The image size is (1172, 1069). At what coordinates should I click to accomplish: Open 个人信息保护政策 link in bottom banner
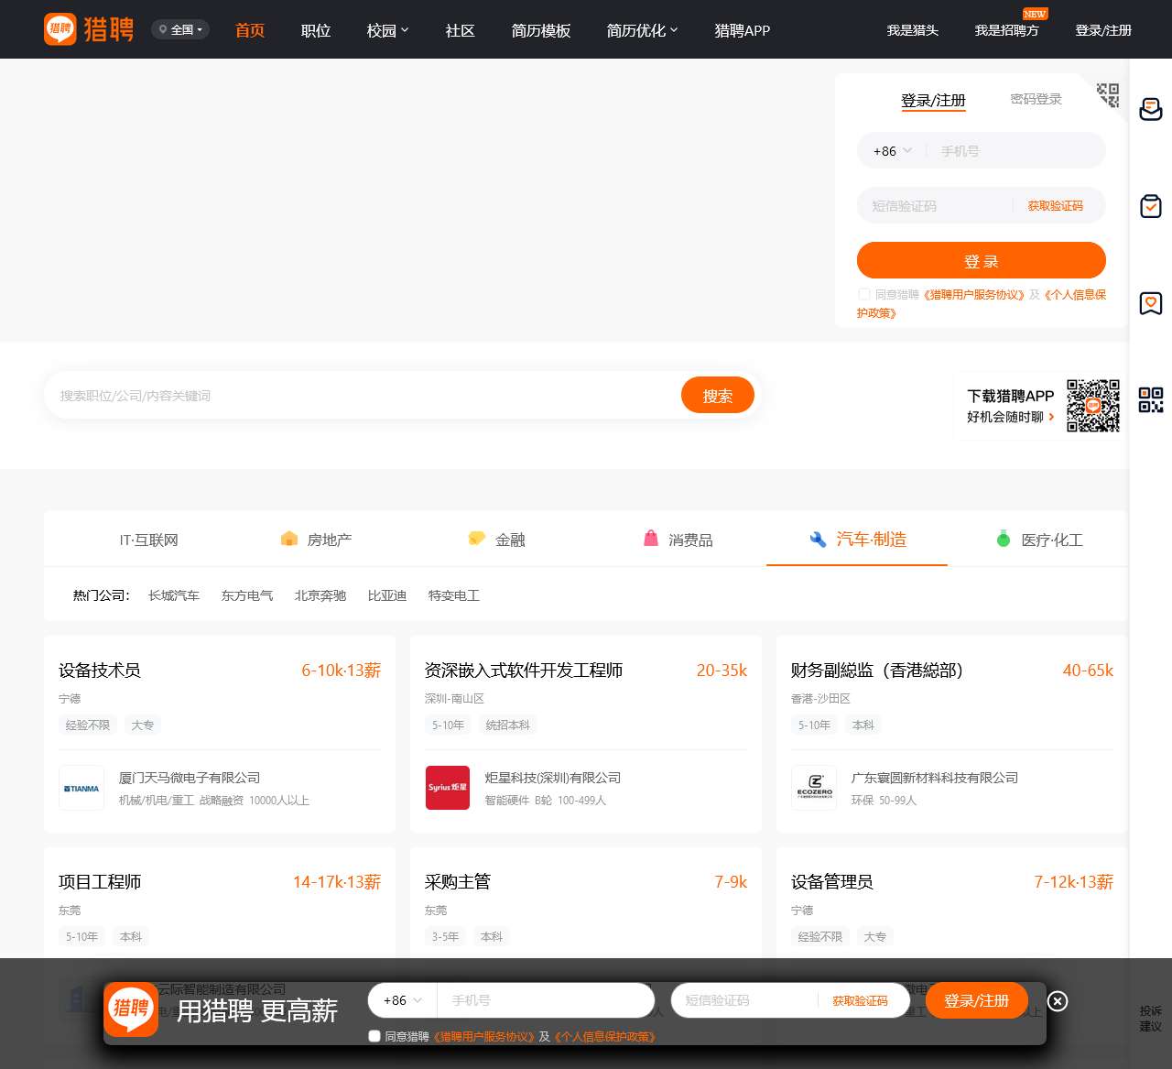click(x=605, y=1036)
